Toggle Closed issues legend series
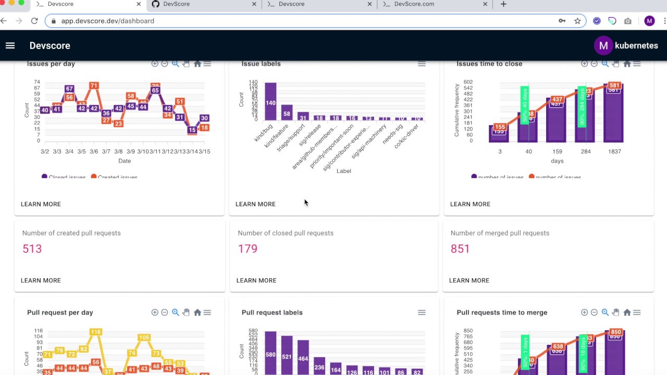 point(64,177)
